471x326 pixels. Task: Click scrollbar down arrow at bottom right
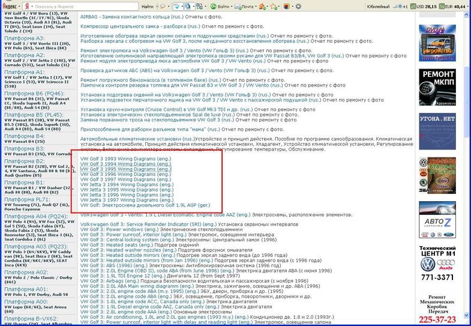[x=467, y=315]
